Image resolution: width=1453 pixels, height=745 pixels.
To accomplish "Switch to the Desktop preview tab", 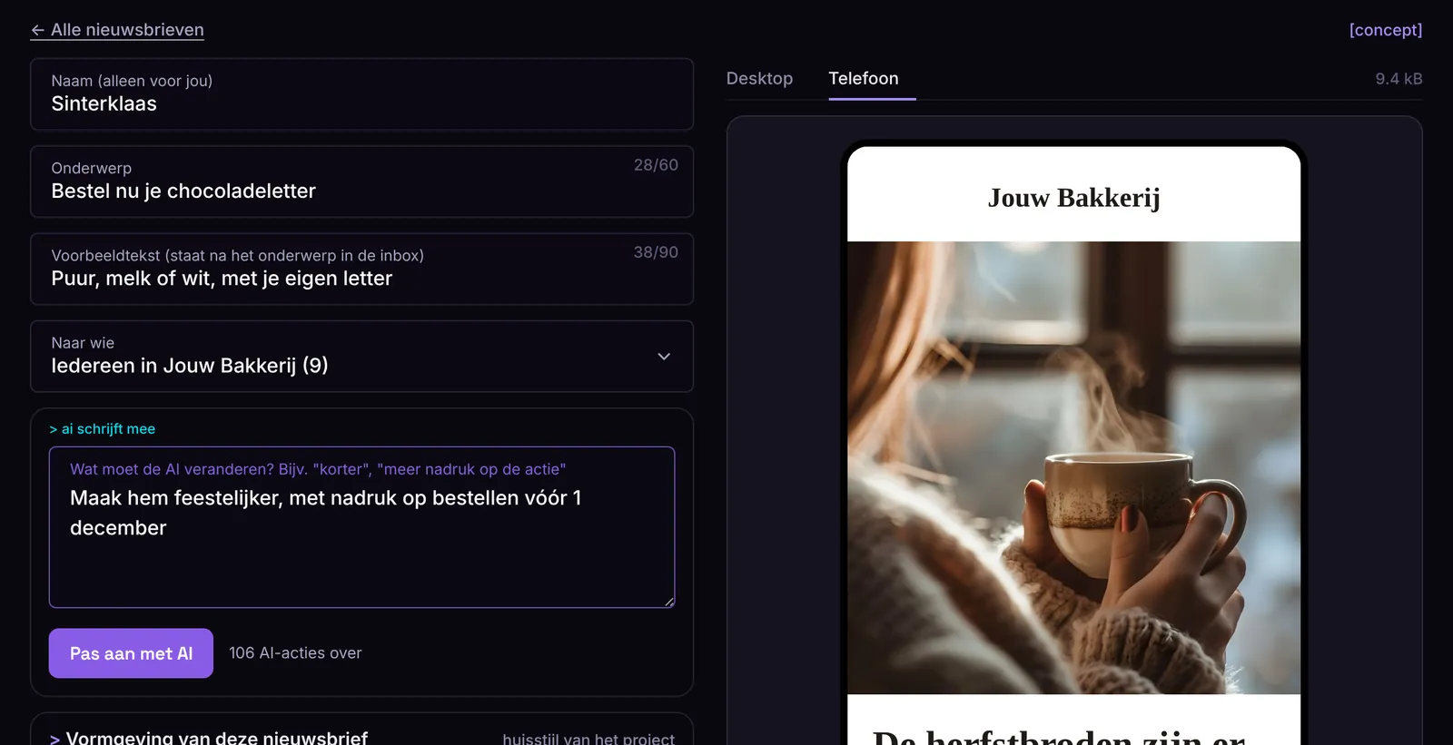I will click(x=759, y=78).
